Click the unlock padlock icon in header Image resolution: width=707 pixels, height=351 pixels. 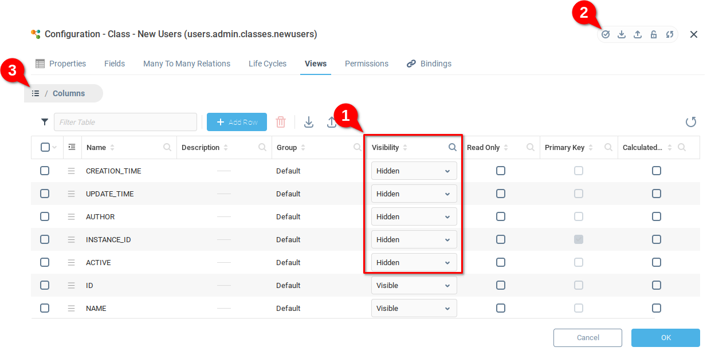pyautogui.click(x=654, y=34)
